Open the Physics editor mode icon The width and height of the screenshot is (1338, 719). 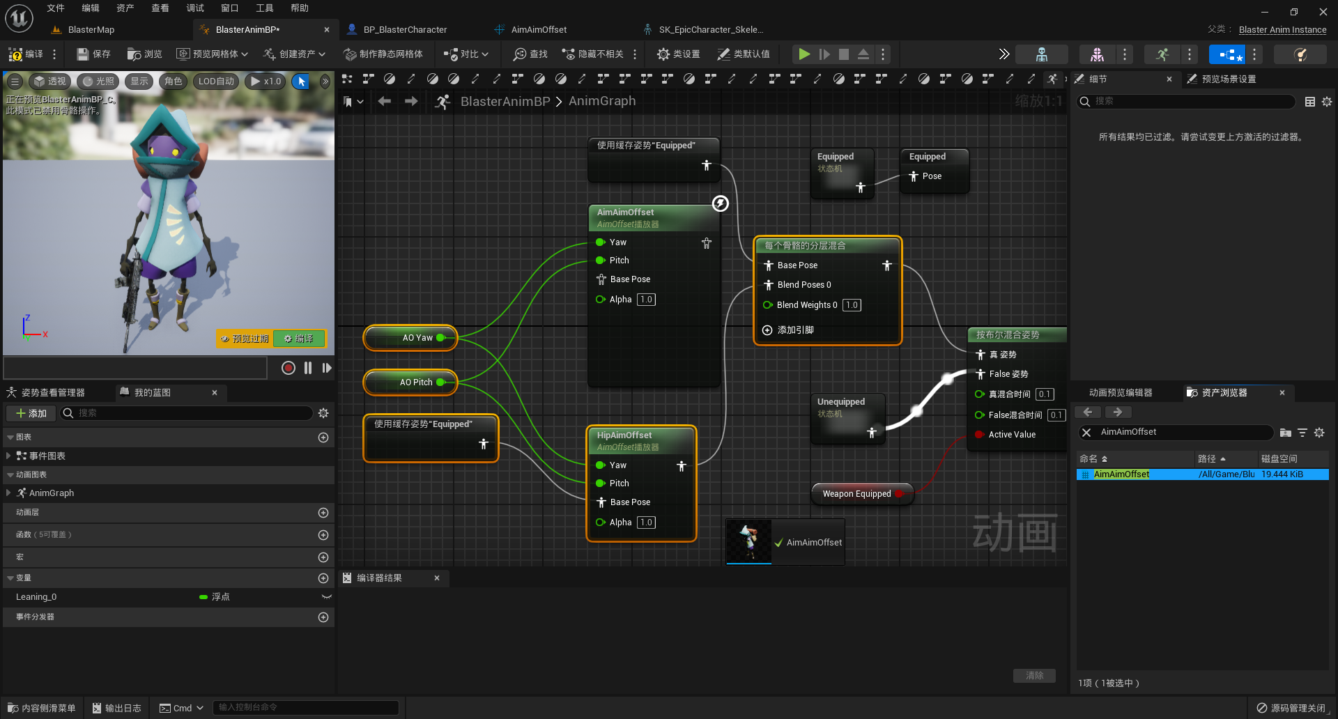tap(1300, 54)
